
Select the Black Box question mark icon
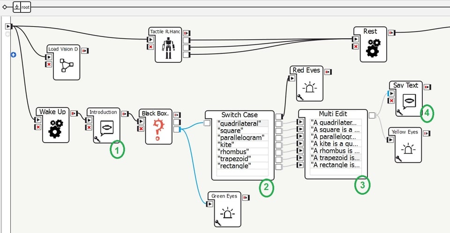coord(158,130)
